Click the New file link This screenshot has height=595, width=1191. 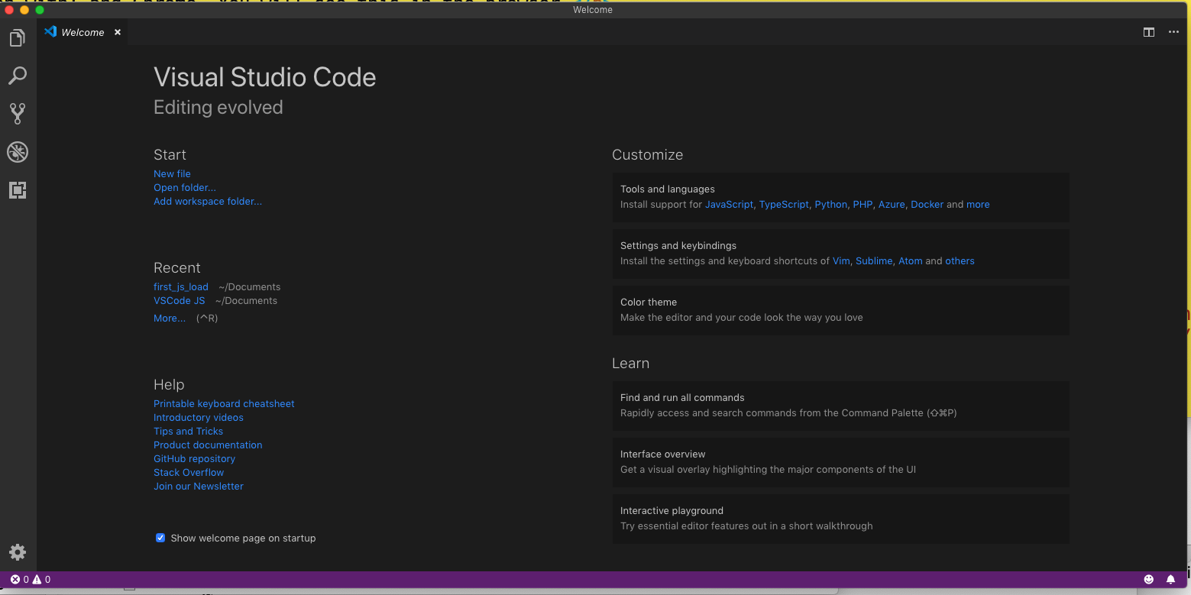point(172,173)
